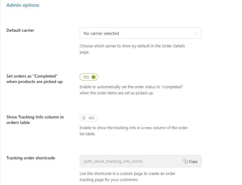242x185 pixels.
Task: Disable auto-complete orders when picked up
Action: pos(89,77)
